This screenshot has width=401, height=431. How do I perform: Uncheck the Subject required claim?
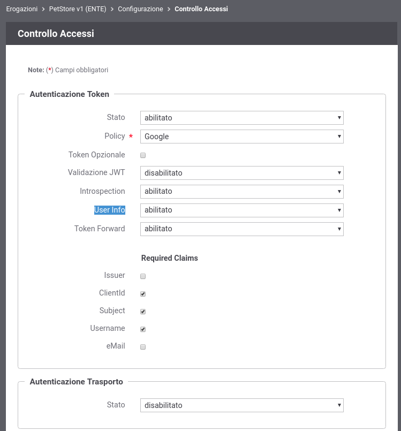pyautogui.click(x=143, y=312)
